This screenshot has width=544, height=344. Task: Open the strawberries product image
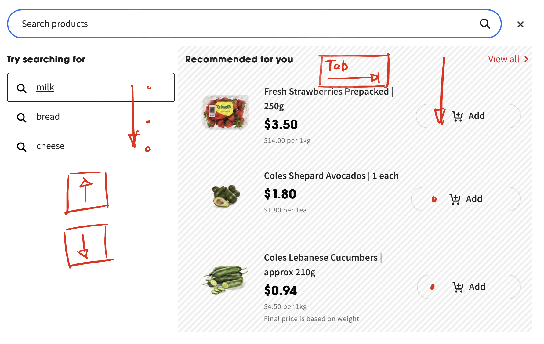pyautogui.click(x=226, y=112)
